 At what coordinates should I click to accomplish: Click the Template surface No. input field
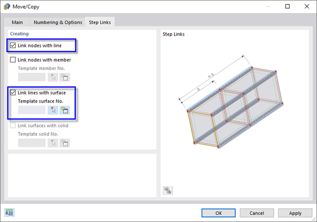pyautogui.click(x=32, y=110)
